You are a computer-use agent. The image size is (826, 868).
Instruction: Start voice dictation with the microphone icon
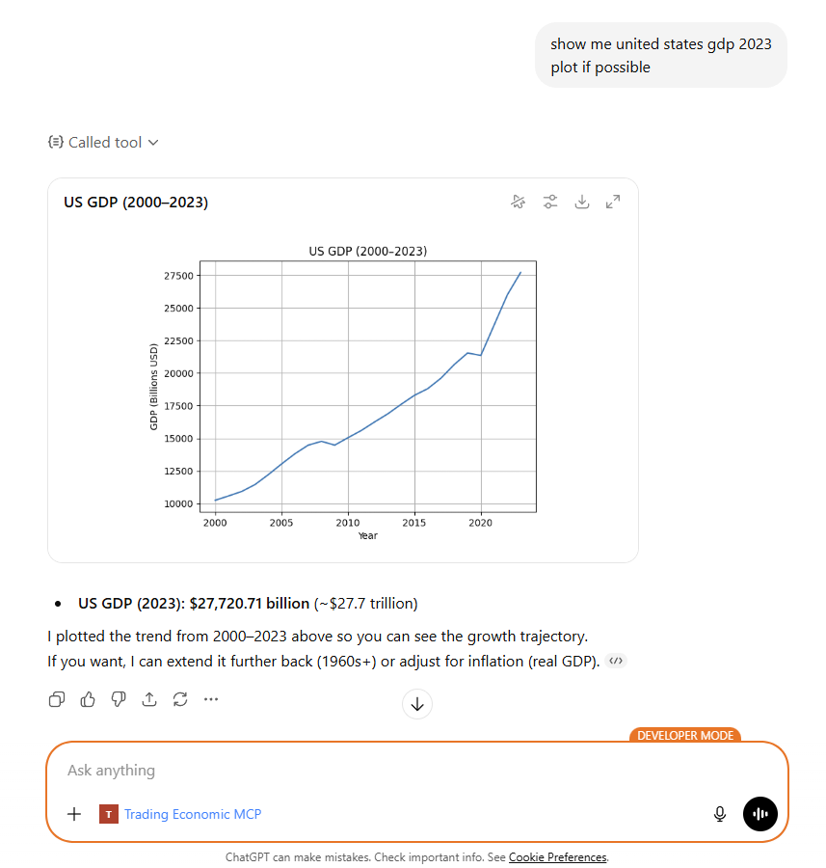coord(719,814)
